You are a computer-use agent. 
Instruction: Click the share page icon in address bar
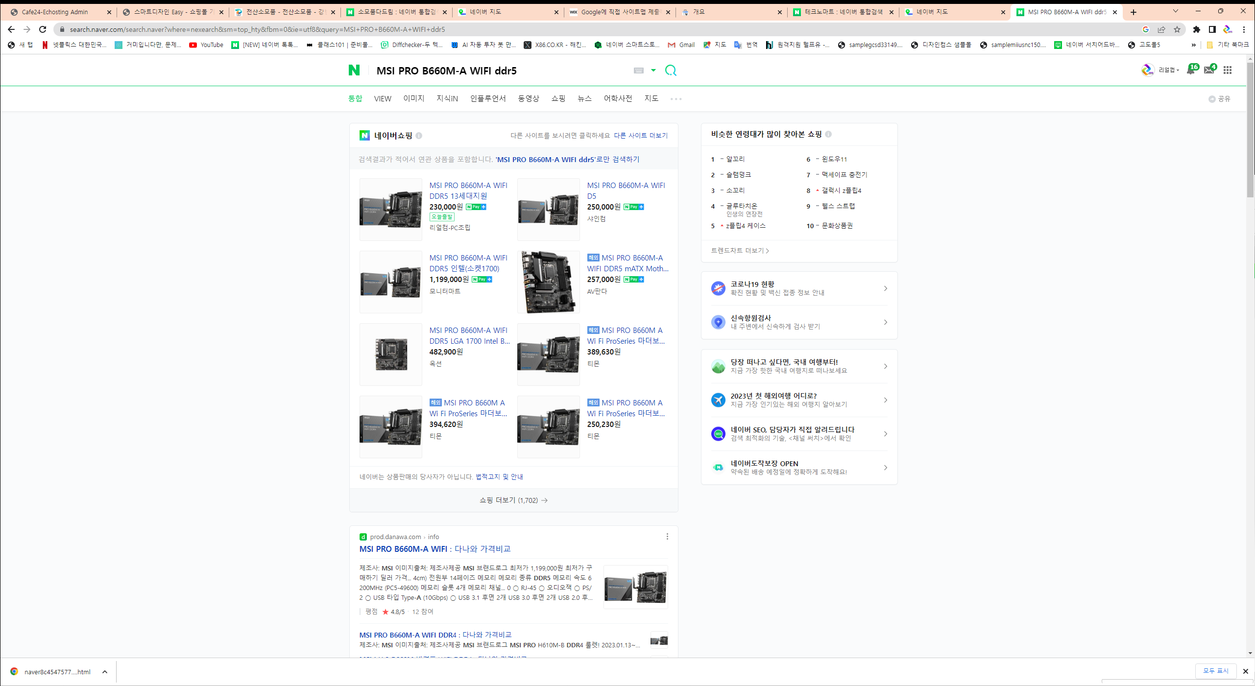coord(1161,29)
